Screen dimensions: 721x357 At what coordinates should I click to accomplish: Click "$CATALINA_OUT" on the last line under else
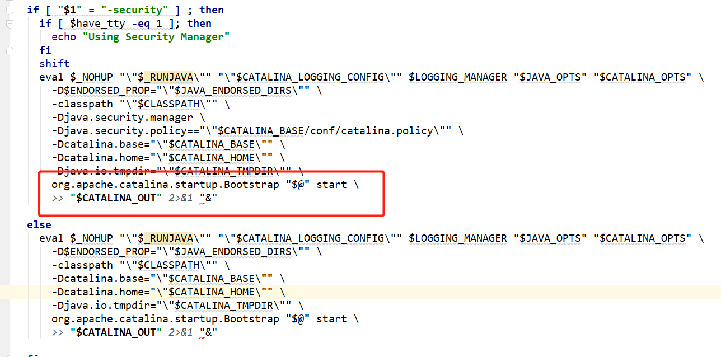coord(116,332)
